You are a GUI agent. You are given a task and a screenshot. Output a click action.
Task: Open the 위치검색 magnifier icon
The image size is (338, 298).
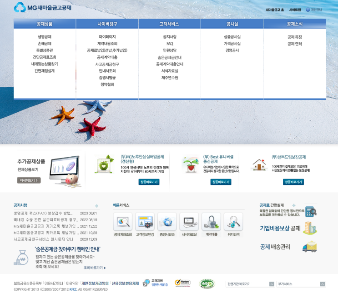pyautogui.click(x=233, y=222)
